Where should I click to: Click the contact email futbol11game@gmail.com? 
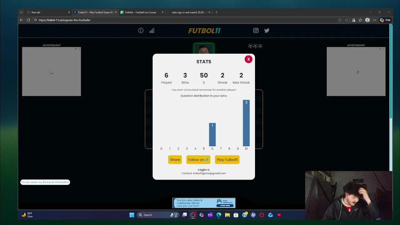coord(209,173)
